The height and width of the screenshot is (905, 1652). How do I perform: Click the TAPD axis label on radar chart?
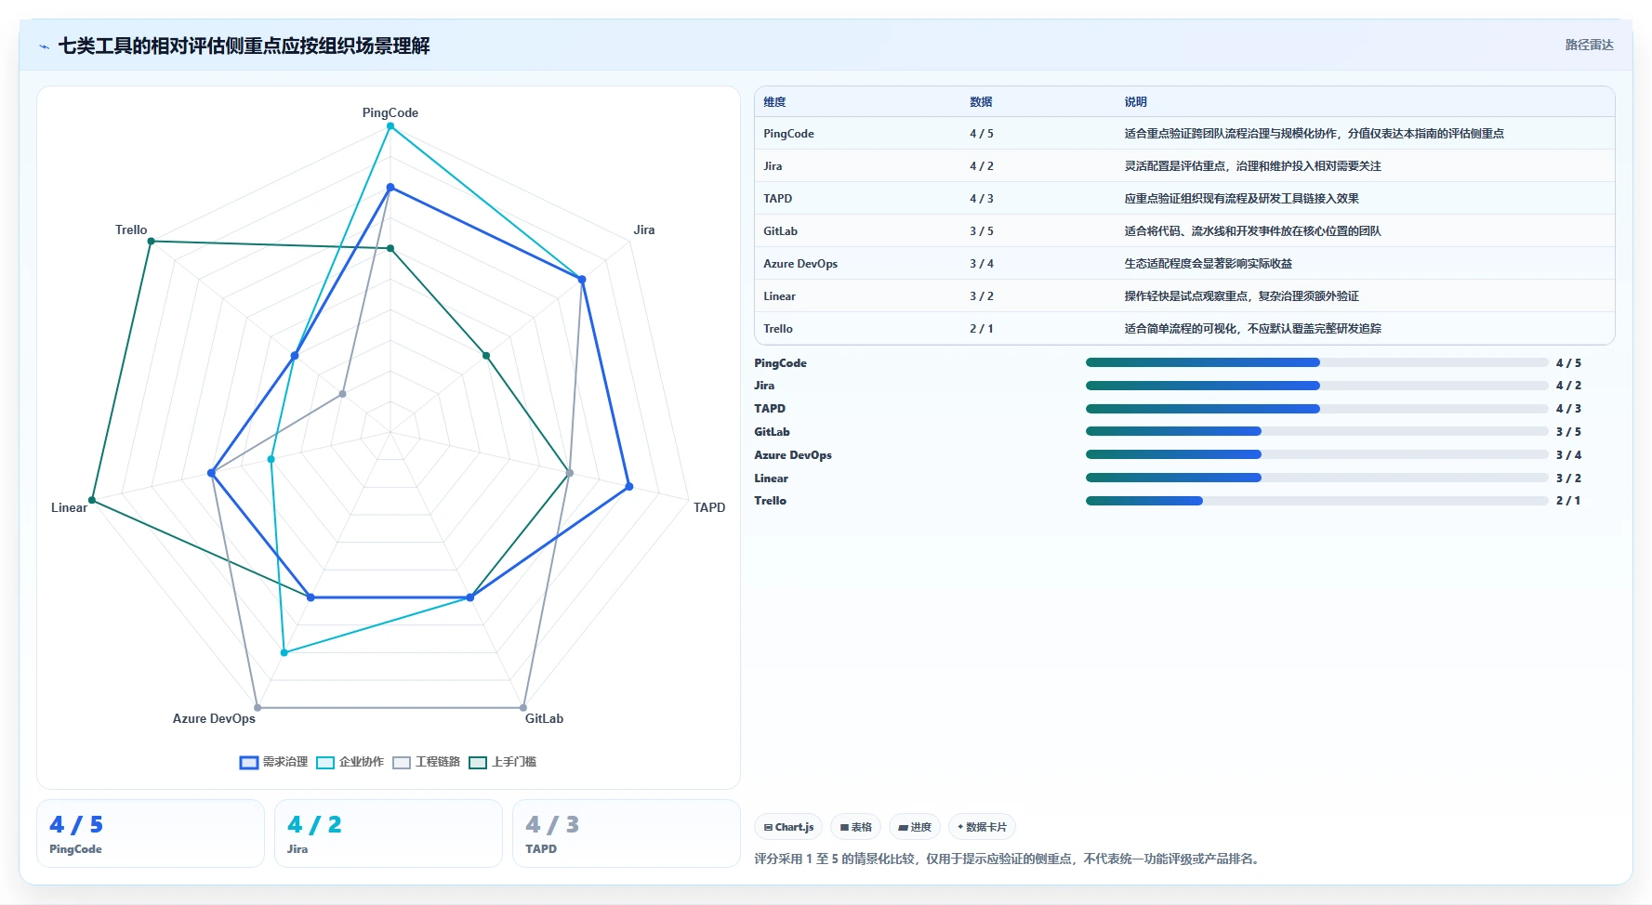tap(709, 507)
